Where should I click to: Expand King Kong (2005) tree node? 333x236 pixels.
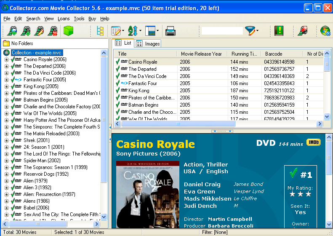click(6, 86)
